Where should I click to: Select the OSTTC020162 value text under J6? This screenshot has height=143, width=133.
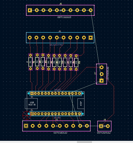(104, 133)
